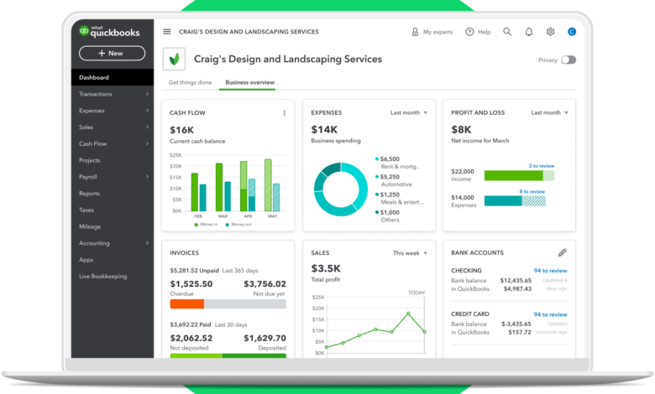Open Checking 94 to review link
Screen dimensions: 655x394
click(550, 271)
